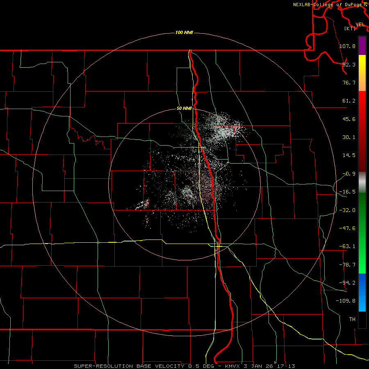Pick the gray near-zero segment of the color bar
This screenshot has height=369, width=369.
point(362,182)
